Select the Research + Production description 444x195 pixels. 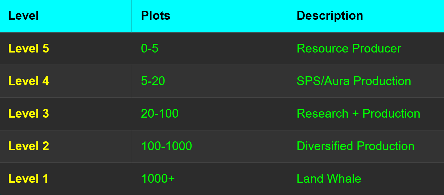tap(359, 113)
